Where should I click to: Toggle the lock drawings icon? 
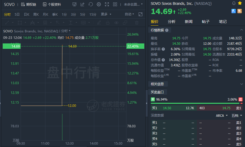tap(108, 23)
